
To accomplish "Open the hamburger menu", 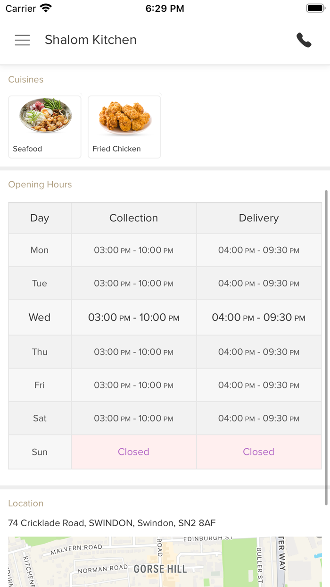I will 22,40.
